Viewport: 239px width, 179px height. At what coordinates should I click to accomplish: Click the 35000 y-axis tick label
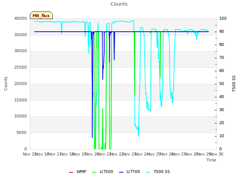[x=21, y=35]
